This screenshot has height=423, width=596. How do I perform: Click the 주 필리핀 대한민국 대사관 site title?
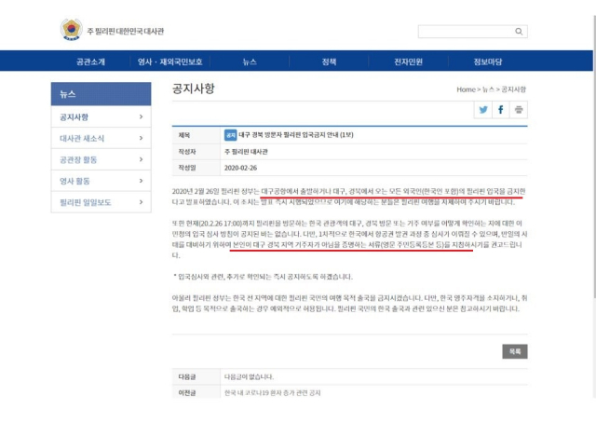[126, 31]
